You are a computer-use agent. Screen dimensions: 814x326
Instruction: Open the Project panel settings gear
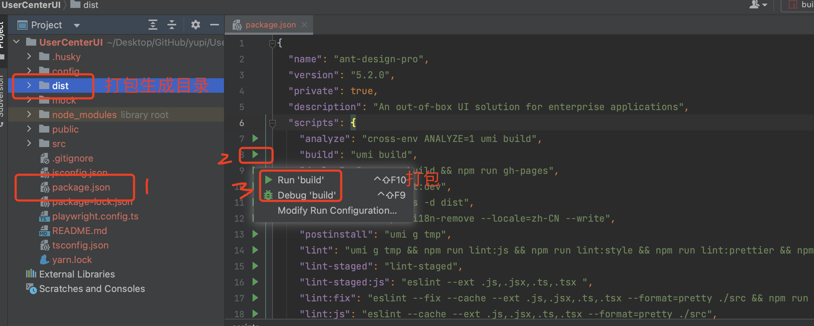click(196, 25)
